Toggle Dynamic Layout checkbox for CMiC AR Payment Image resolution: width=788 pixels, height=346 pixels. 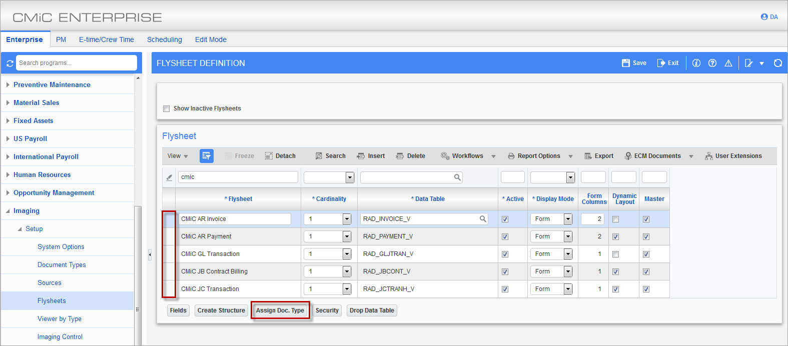coord(615,236)
